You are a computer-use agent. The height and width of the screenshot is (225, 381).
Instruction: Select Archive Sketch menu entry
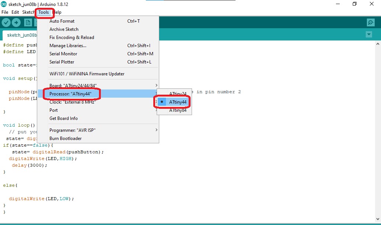pyautogui.click(x=98, y=29)
